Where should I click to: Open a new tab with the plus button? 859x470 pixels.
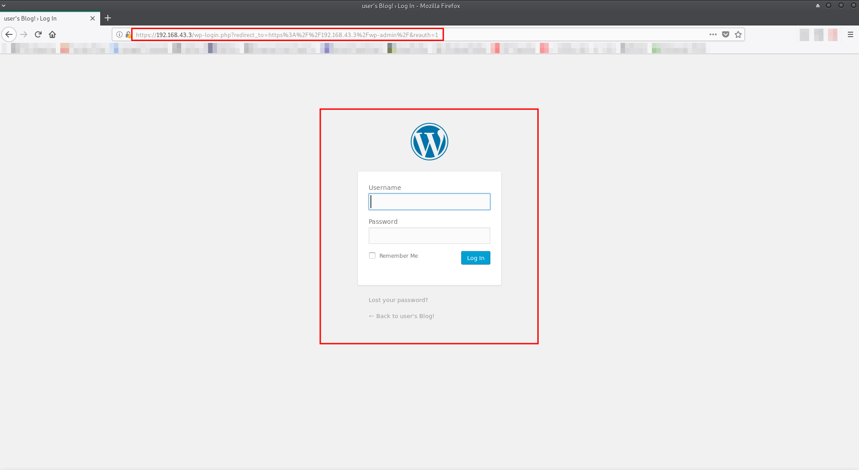pos(108,18)
